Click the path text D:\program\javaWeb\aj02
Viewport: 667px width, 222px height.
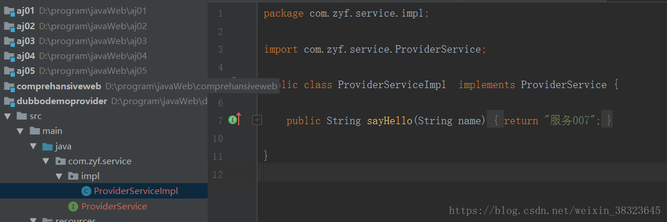pos(93,26)
